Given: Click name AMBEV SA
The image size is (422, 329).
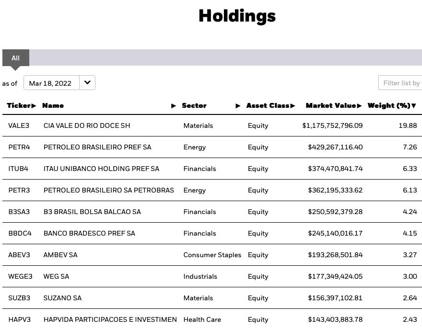Looking at the screenshot, I should point(60,255).
